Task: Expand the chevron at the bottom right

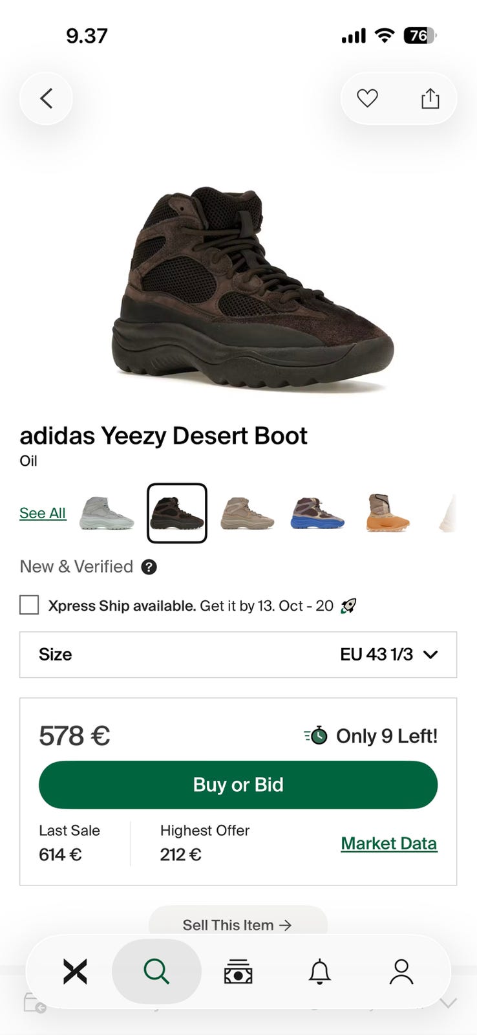Action: pyautogui.click(x=448, y=1003)
